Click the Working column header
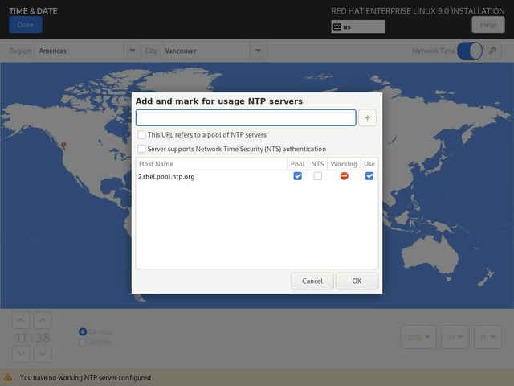This screenshot has width=514, height=386. pyautogui.click(x=344, y=164)
